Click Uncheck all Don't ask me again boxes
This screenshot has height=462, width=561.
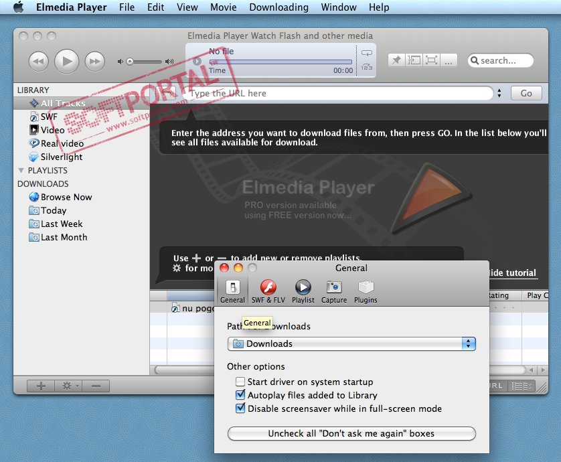tap(351, 434)
